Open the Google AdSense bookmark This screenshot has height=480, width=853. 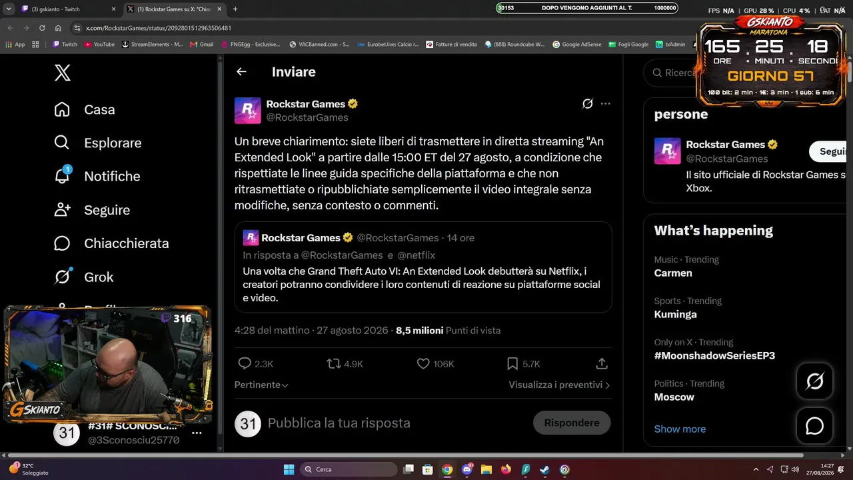tap(578, 45)
